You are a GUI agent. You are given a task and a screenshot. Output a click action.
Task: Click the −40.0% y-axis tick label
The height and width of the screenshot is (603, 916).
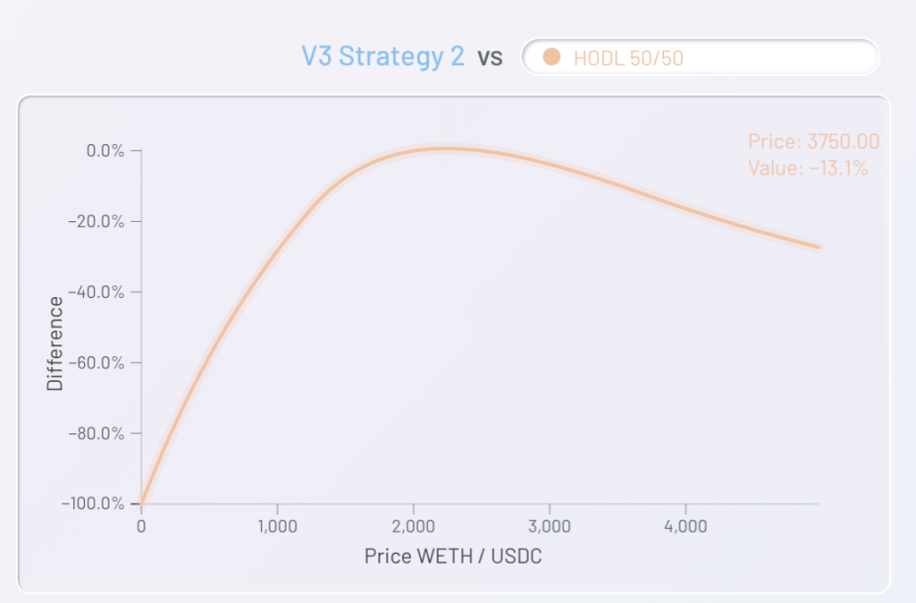tap(97, 292)
